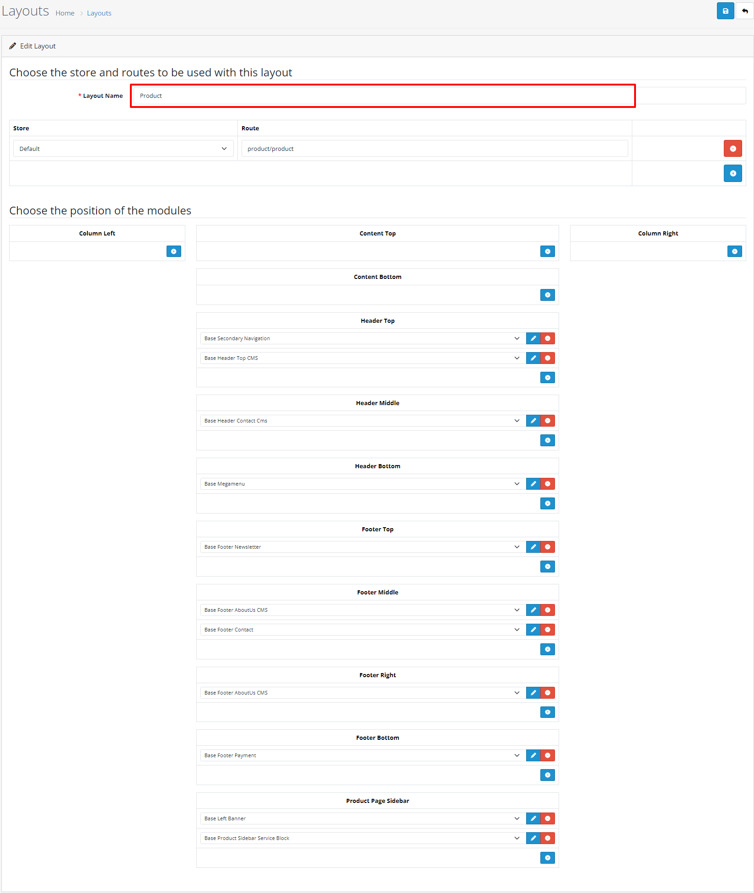The image size is (754, 893).
Task: Click the Route field containing product/product
Action: pos(434,149)
